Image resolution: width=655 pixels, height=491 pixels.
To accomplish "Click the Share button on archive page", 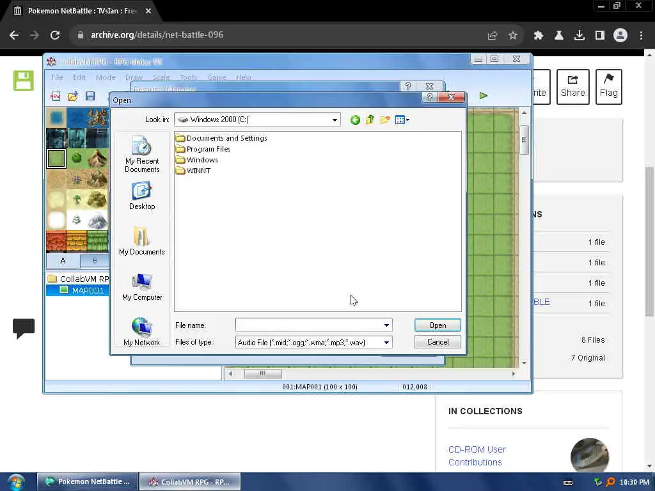I will 572,87.
